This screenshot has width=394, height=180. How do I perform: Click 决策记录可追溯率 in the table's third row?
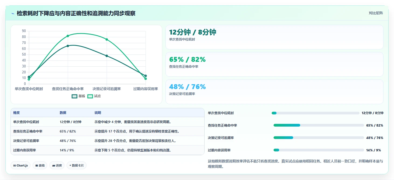pyautogui.click(x=26, y=141)
